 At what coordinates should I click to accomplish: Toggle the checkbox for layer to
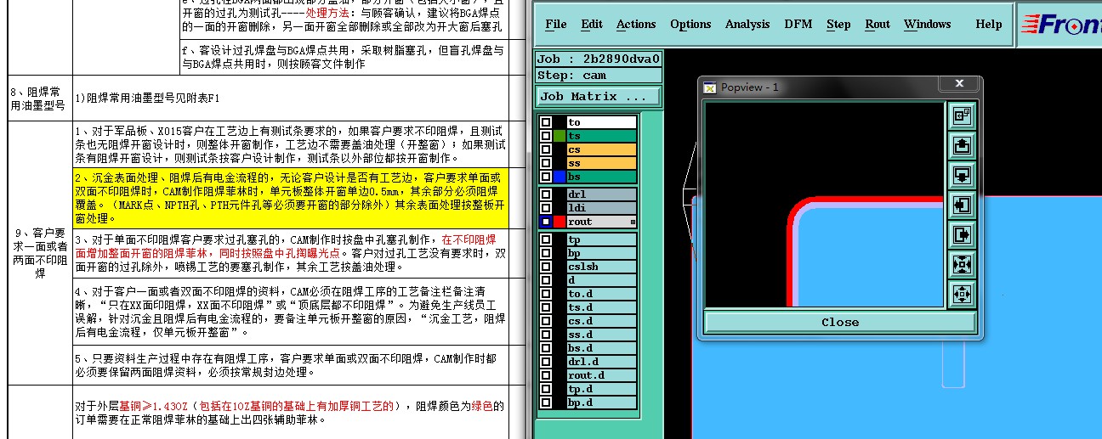coord(545,122)
